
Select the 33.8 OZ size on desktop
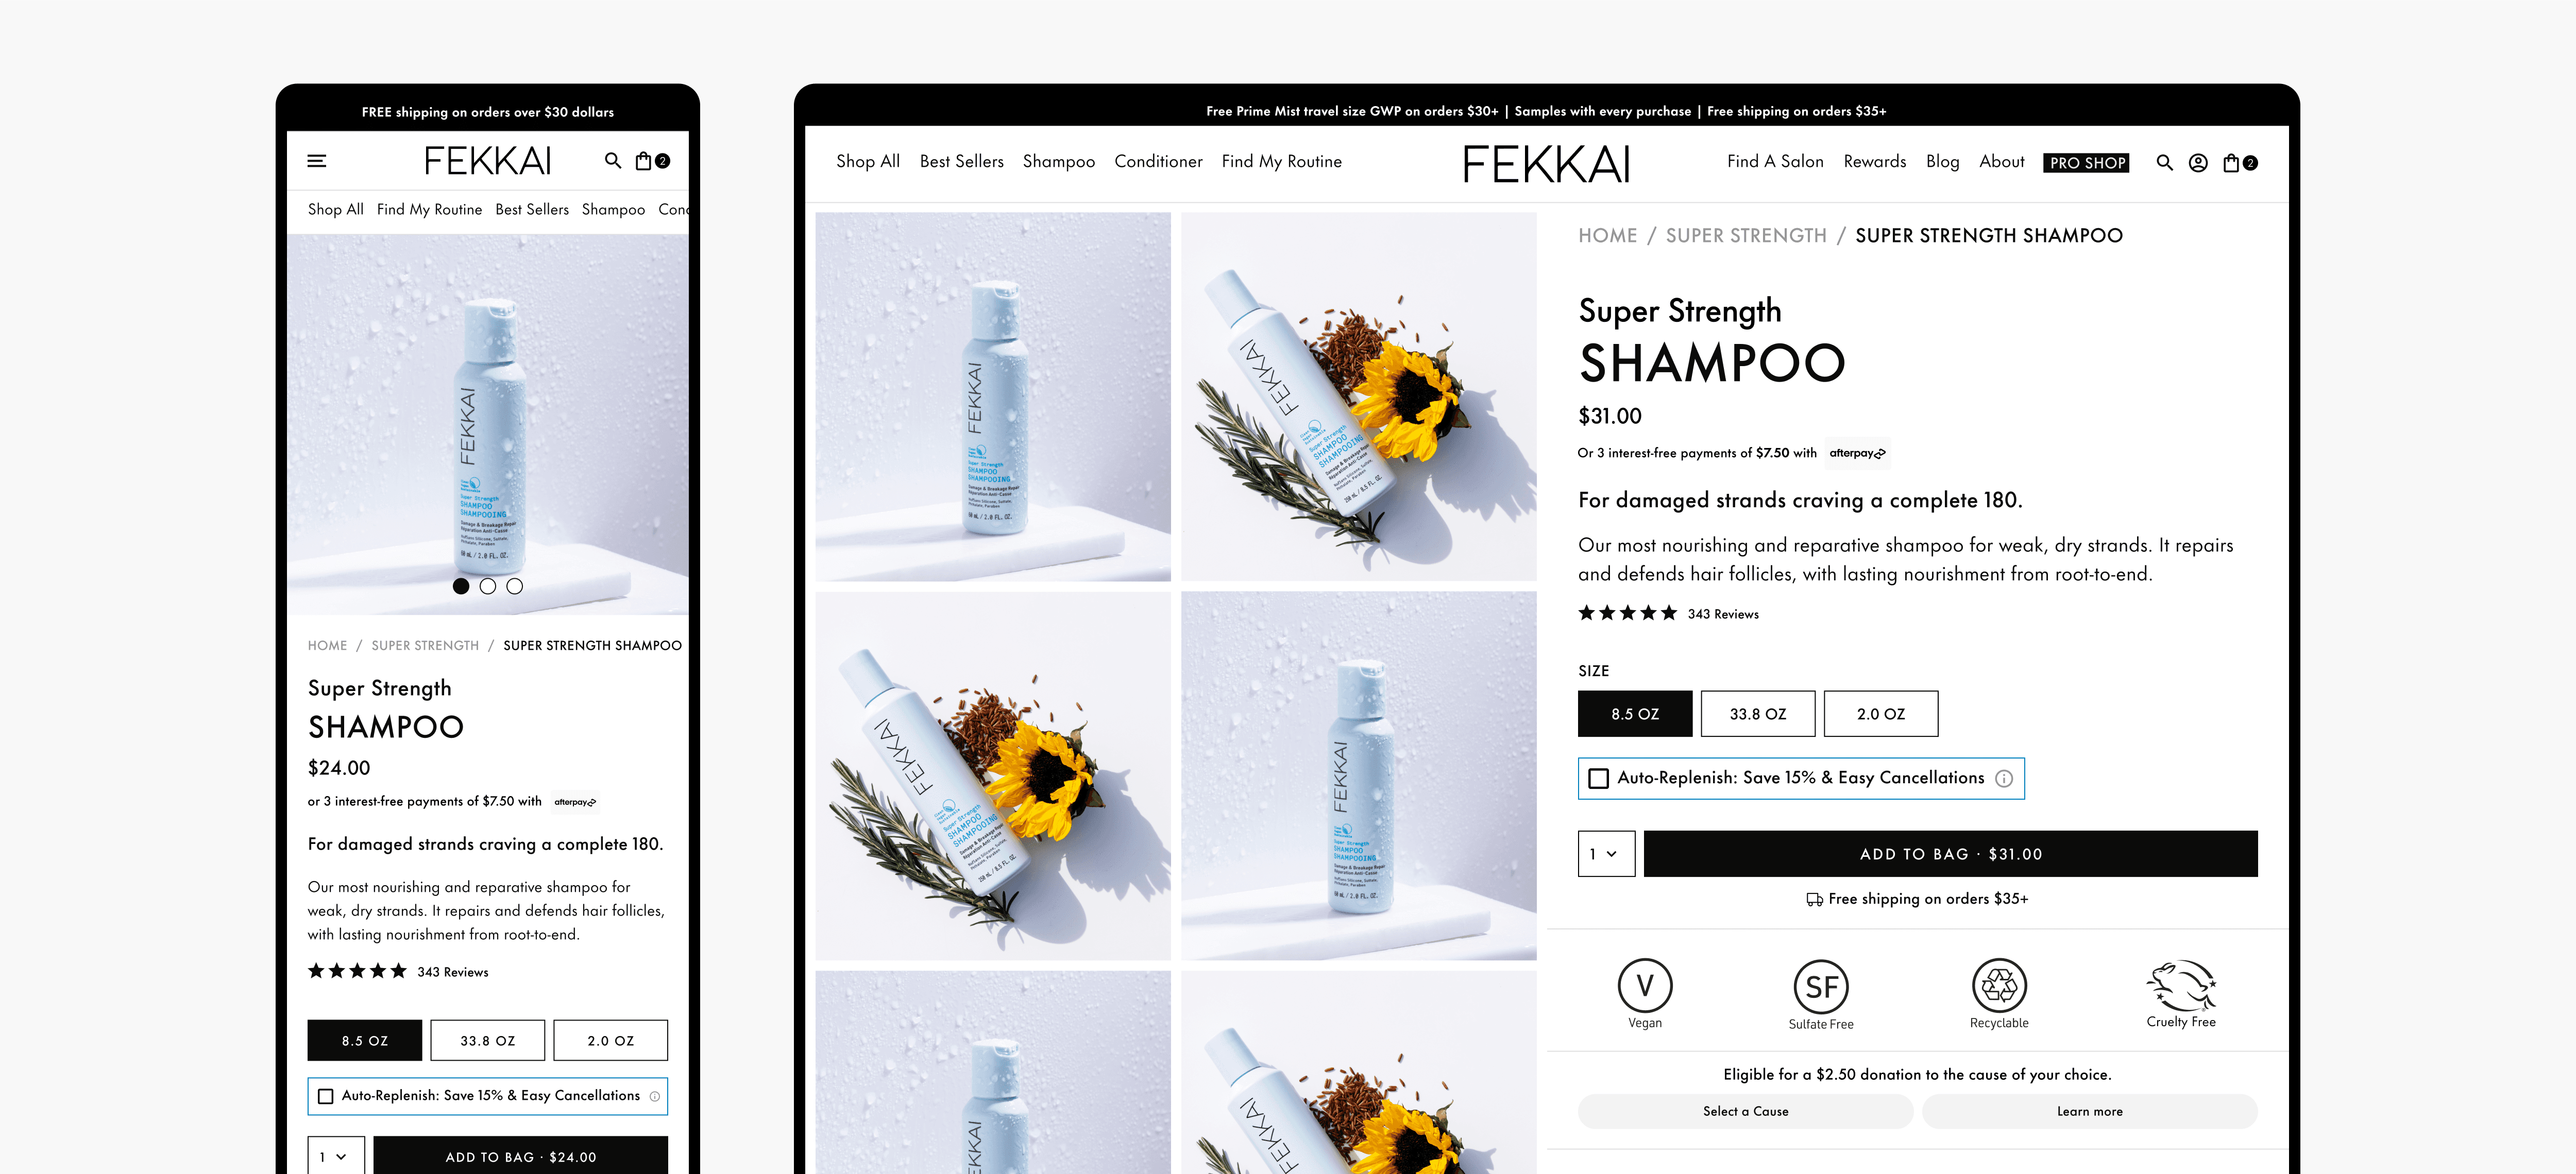pyautogui.click(x=1757, y=713)
